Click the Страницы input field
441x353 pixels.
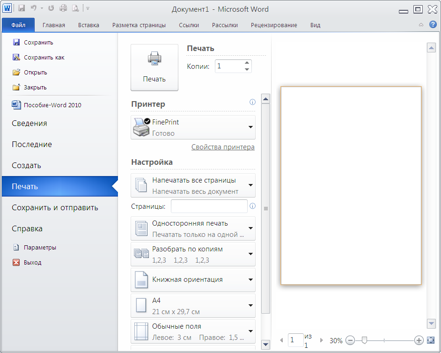pos(209,206)
